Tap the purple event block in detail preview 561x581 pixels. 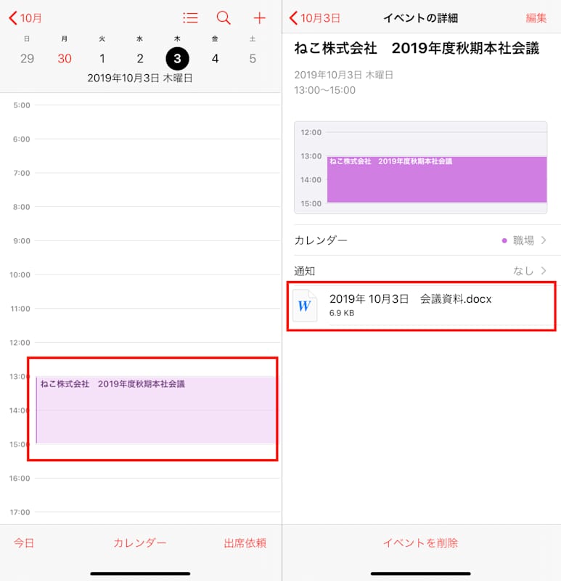tap(436, 179)
